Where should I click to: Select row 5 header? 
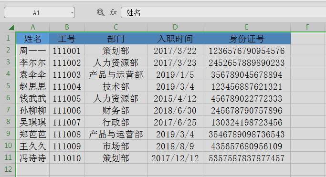(8, 86)
